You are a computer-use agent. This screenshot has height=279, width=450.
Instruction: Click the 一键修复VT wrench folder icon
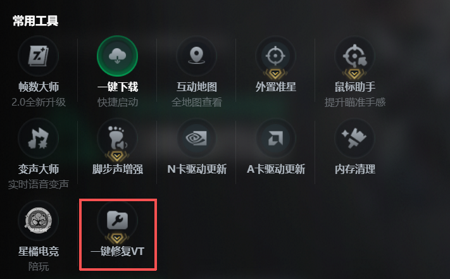(x=117, y=221)
